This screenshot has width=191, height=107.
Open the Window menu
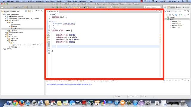point(83,1)
